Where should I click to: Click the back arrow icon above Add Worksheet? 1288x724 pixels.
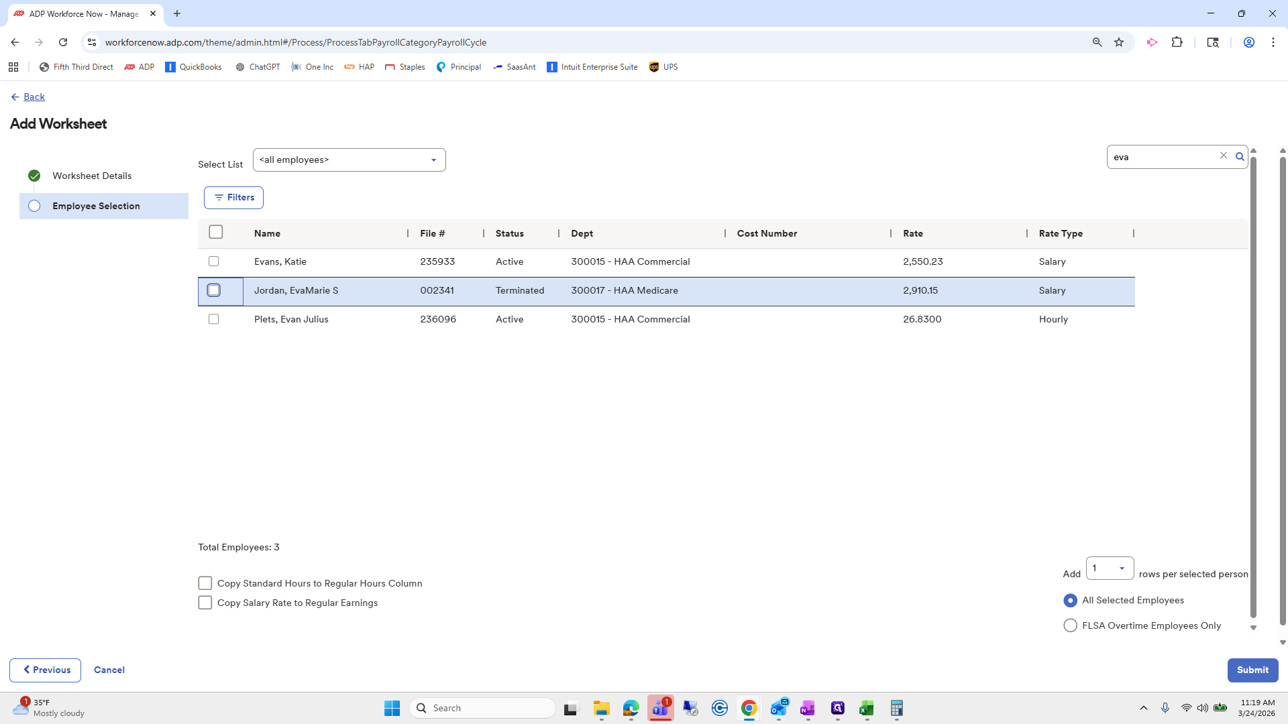coord(15,97)
